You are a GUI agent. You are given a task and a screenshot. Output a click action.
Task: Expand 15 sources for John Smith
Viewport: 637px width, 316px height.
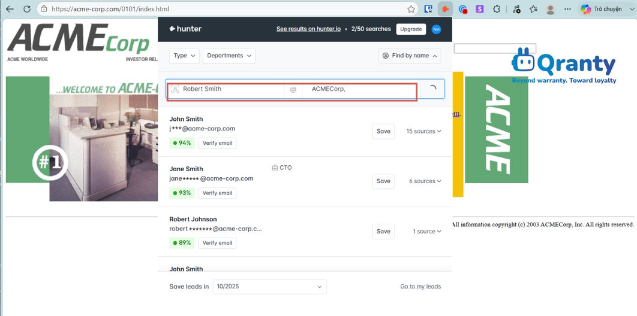[423, 131]
